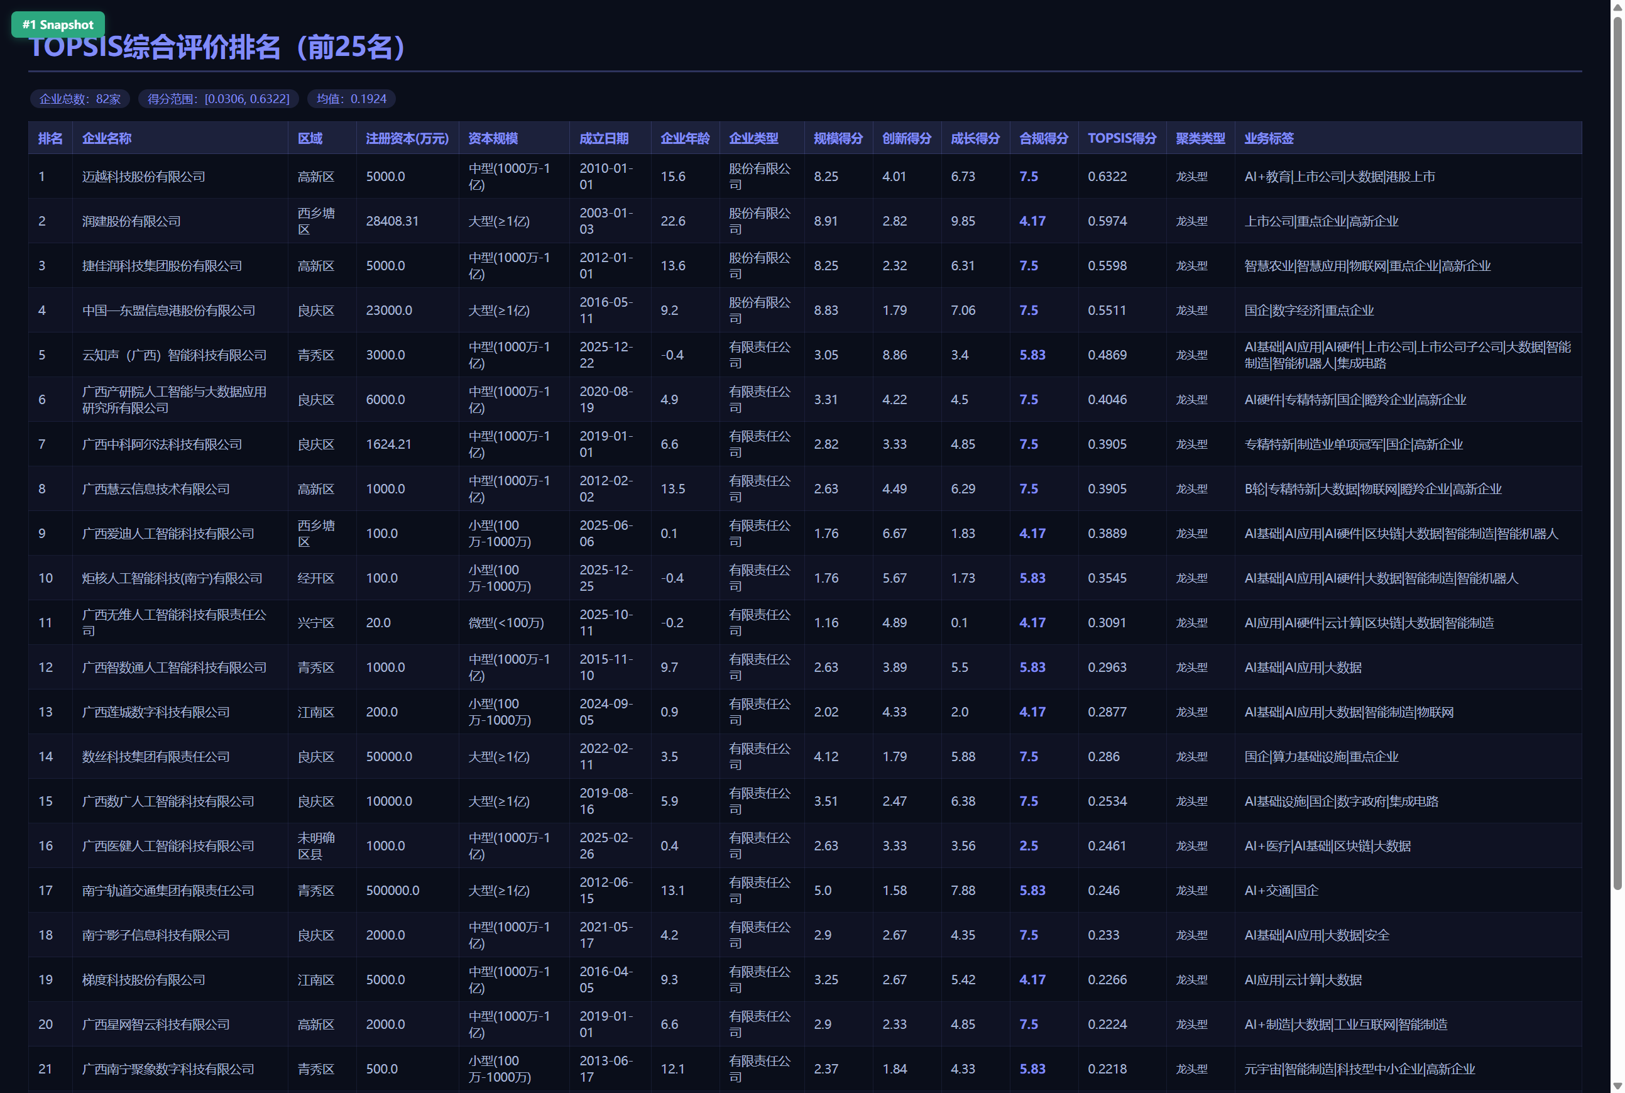This screenshot has width=1625, height=1093.
Task: Select company name 迈越科技股份有限公司
Action: point(143,177)
